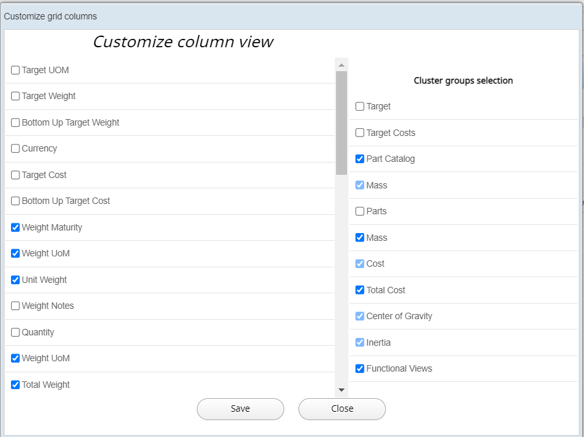
Task: Click the column list scroll-up arrow
Action: point(341,65)
